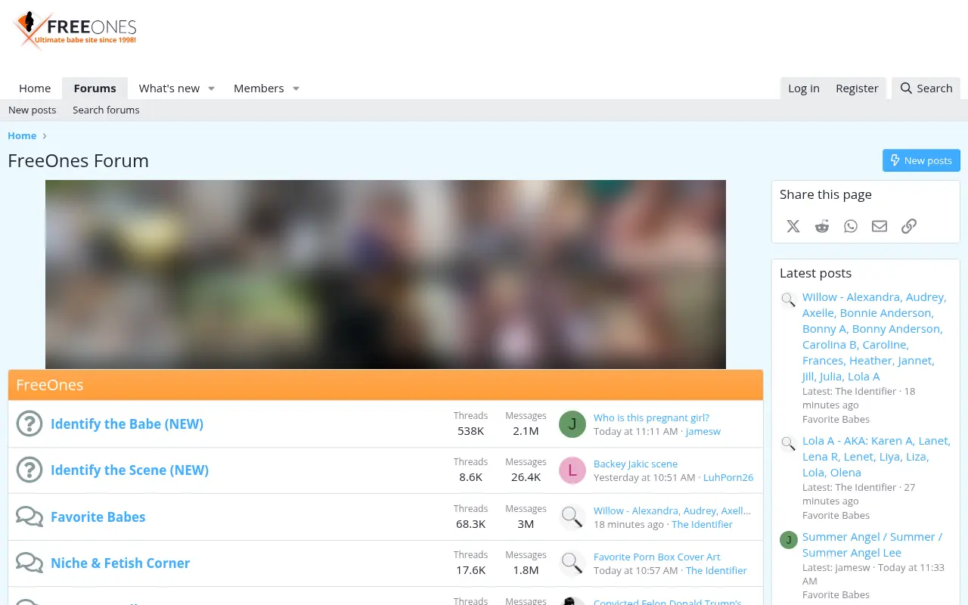Click the Register link
The height and width of the screenshot is (605, 968).
point(857,88)
